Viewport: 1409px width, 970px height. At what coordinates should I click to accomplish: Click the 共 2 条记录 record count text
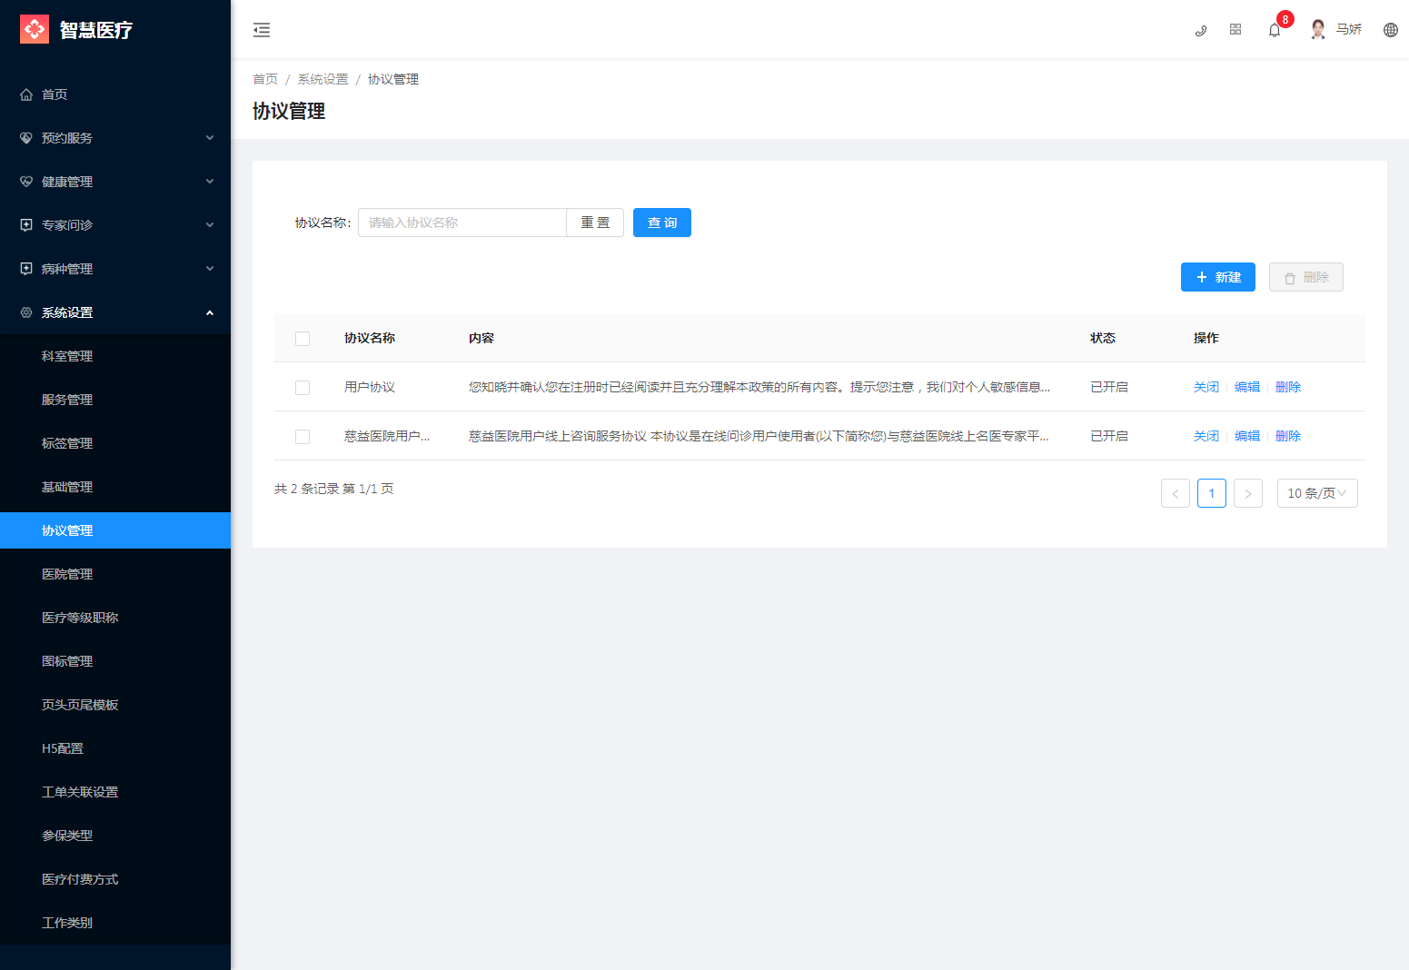coord(334,489)
